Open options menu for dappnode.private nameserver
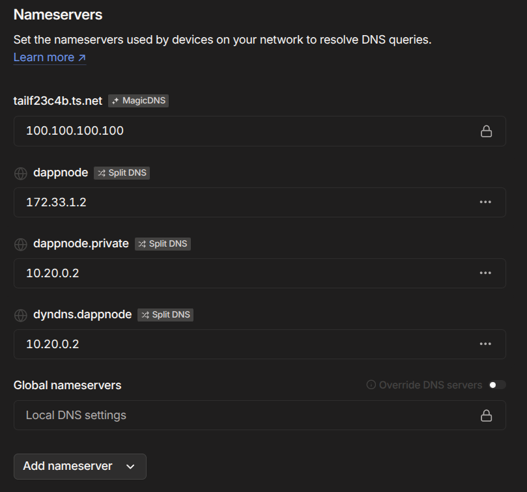 pos(485,273)
